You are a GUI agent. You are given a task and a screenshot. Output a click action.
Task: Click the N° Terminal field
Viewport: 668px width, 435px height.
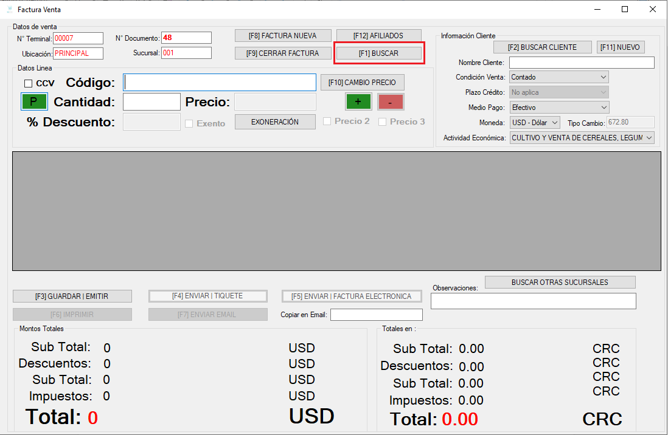(78, 38)
